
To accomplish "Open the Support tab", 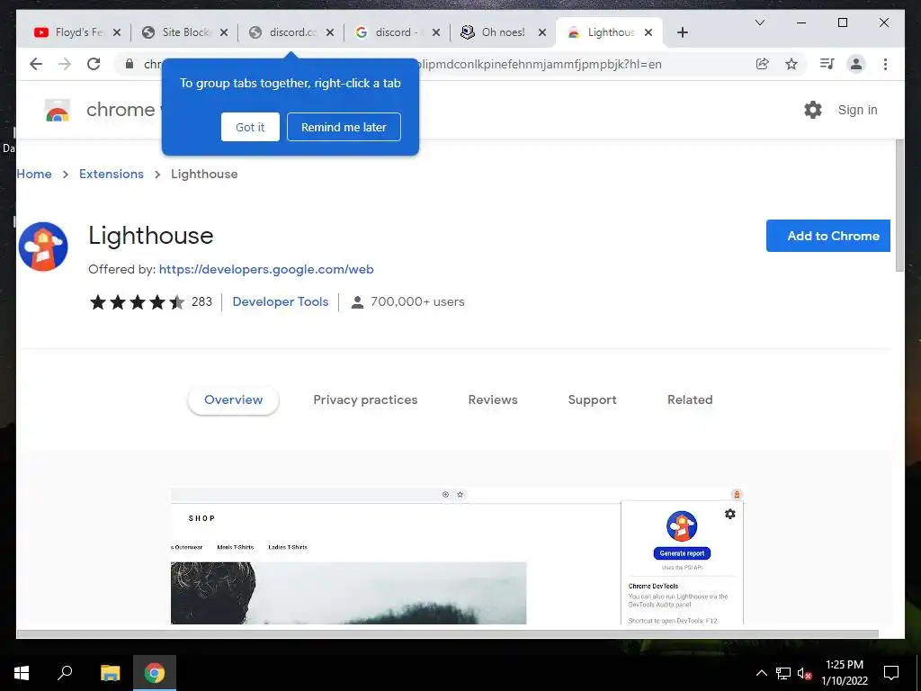I will coord(592,400).
